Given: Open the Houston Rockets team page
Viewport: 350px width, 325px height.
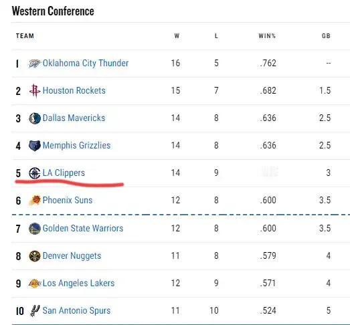Looking at the screenshot, I should [74, 90].
